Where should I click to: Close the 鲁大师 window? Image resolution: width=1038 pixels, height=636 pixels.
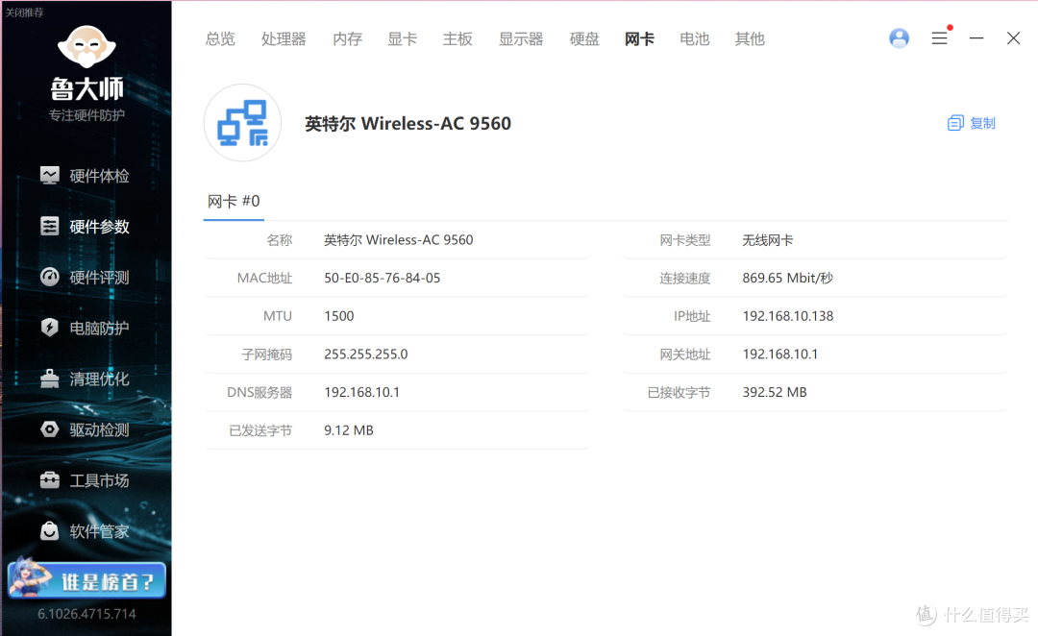coord(1014,38)
